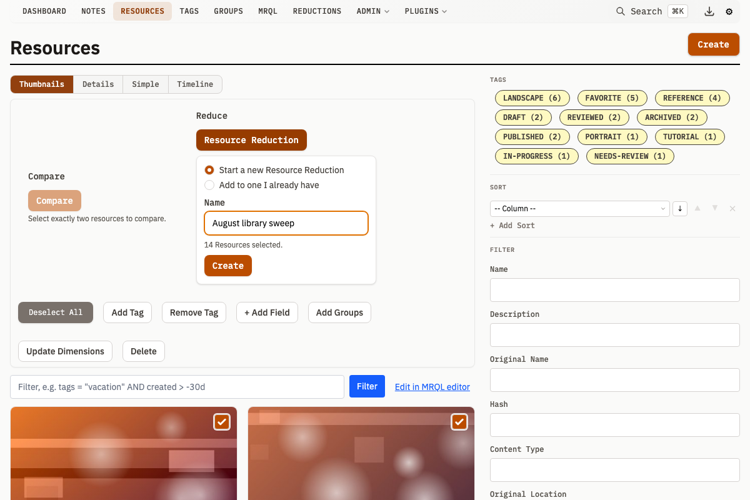Uncheck the second thumbnail's checkbox
Viewport: 750px width, 500px height.
(x=459, y=422)
